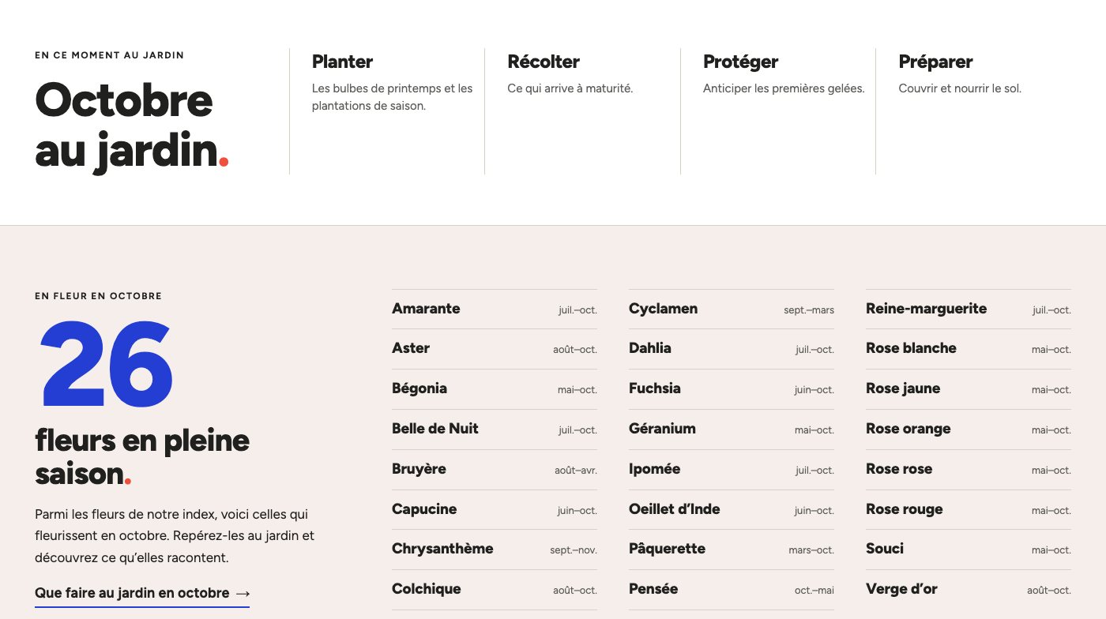1106x619 pixels.
Task: Select Bégonia in the flower list
Action: 495,389
